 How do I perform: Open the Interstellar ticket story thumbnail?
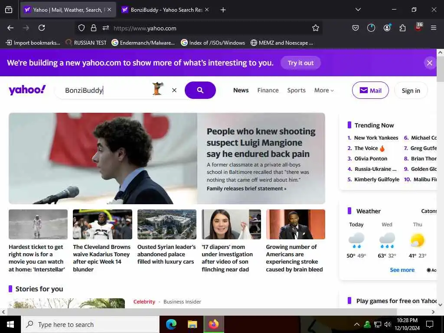pos(38,224)
